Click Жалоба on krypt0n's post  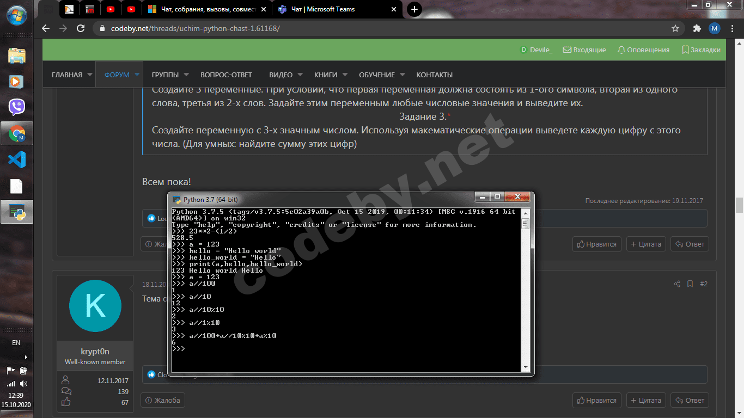tap(163, 400)
